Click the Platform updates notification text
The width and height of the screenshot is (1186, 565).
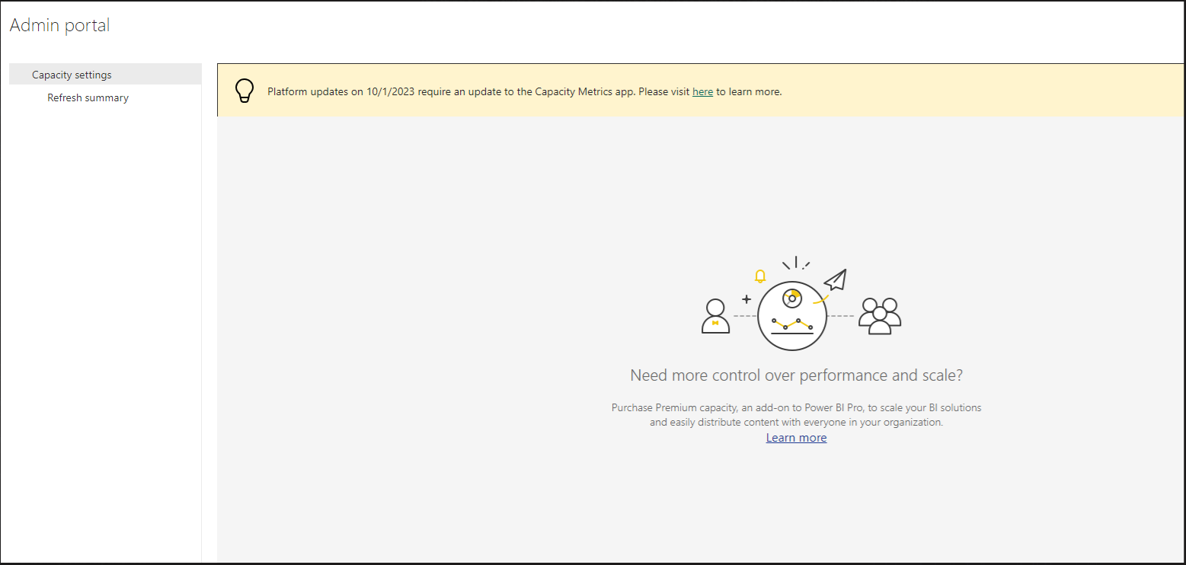(x=525, y=91)
